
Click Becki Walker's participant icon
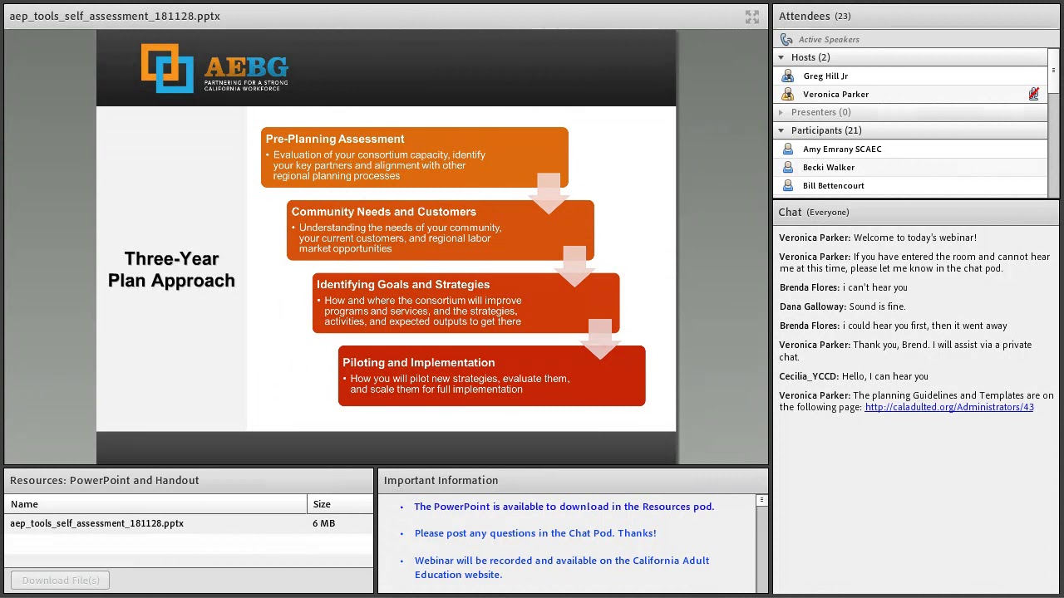point(787,167)
